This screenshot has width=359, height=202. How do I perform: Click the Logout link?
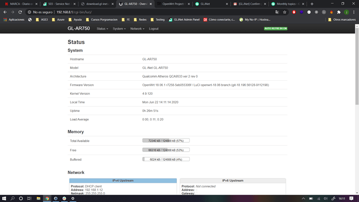[x=153, y=29]
